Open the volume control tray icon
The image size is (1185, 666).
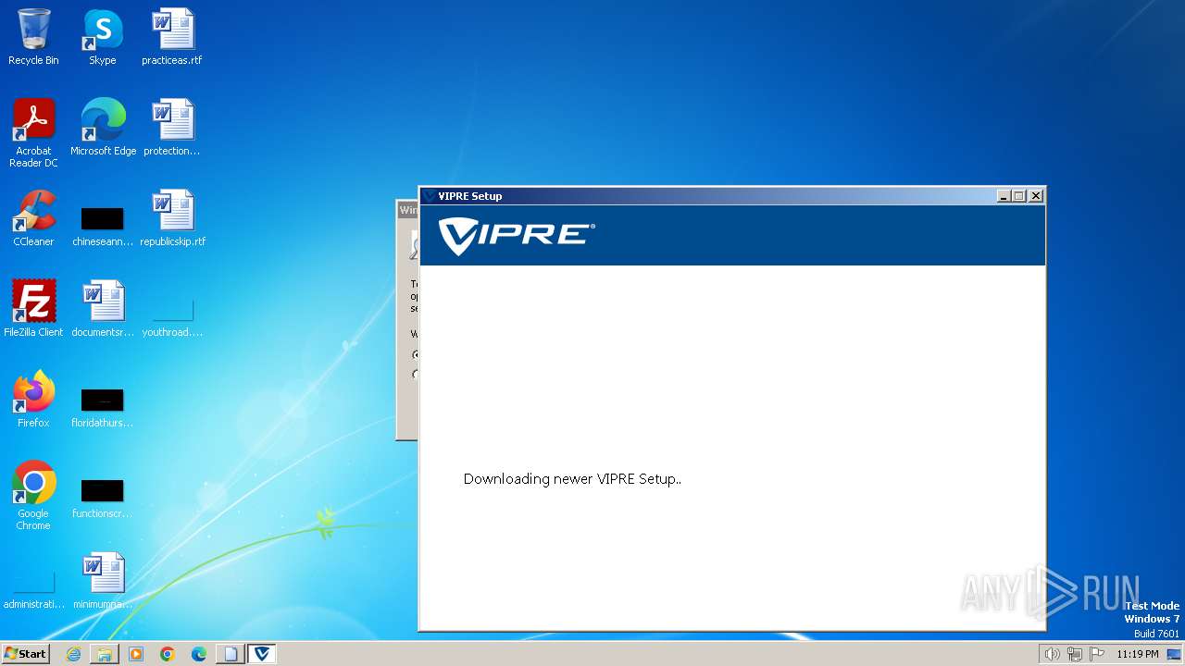point(1052,654)
